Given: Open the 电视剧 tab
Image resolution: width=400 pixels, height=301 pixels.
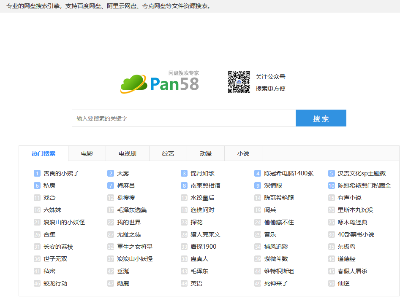Looking at the screenshot, I should (x=128, y=153).
